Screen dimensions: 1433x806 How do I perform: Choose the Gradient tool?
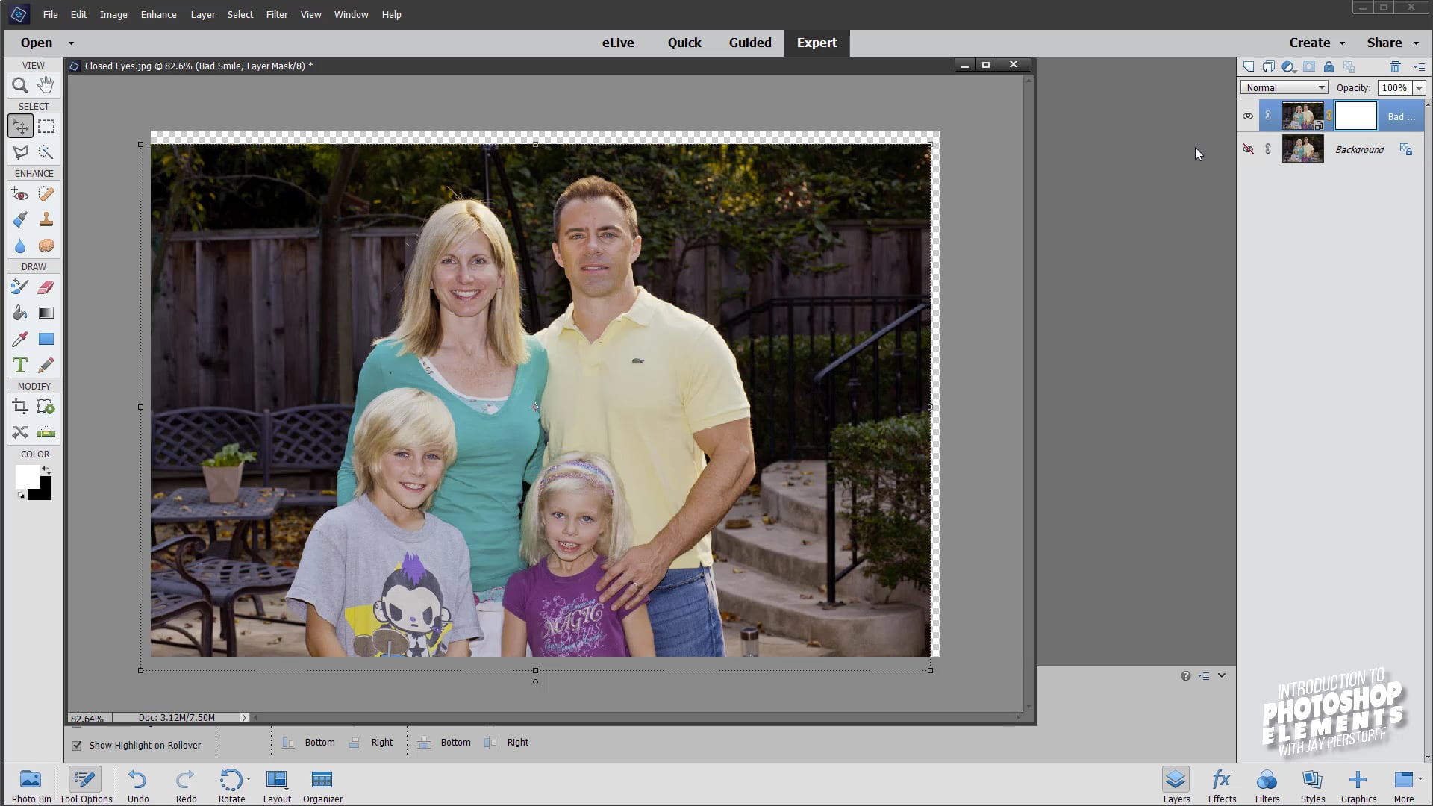point(46,313)
